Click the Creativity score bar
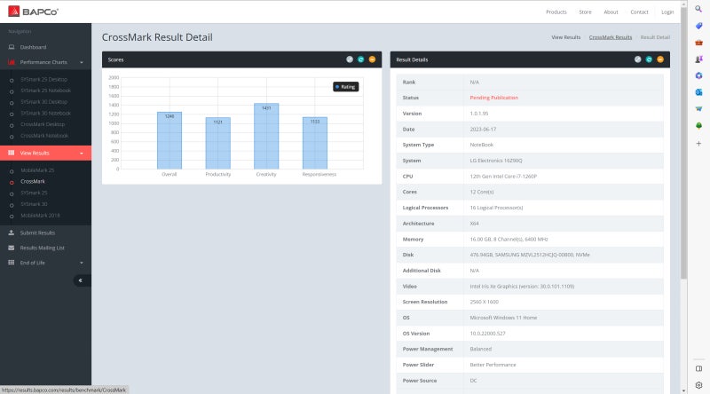This screenshot has height=394, width=710. click(266, 136)
